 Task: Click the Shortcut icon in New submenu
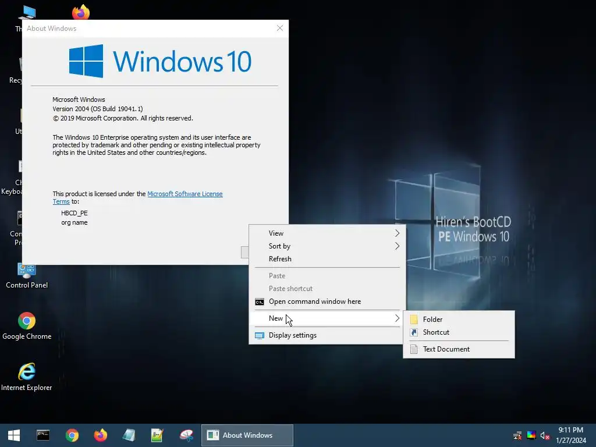click(414, 332)
